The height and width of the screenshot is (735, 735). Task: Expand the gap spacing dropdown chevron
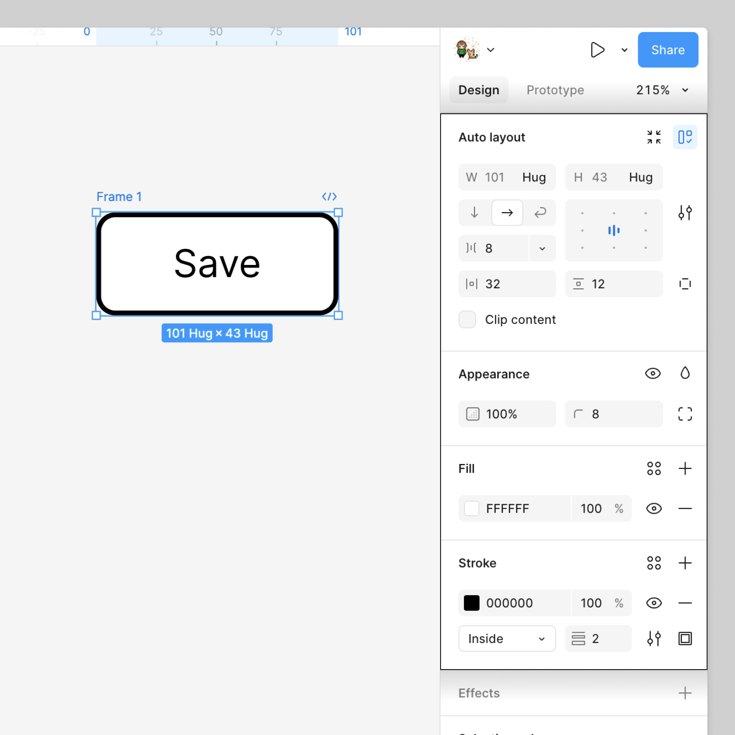point(542,248)
